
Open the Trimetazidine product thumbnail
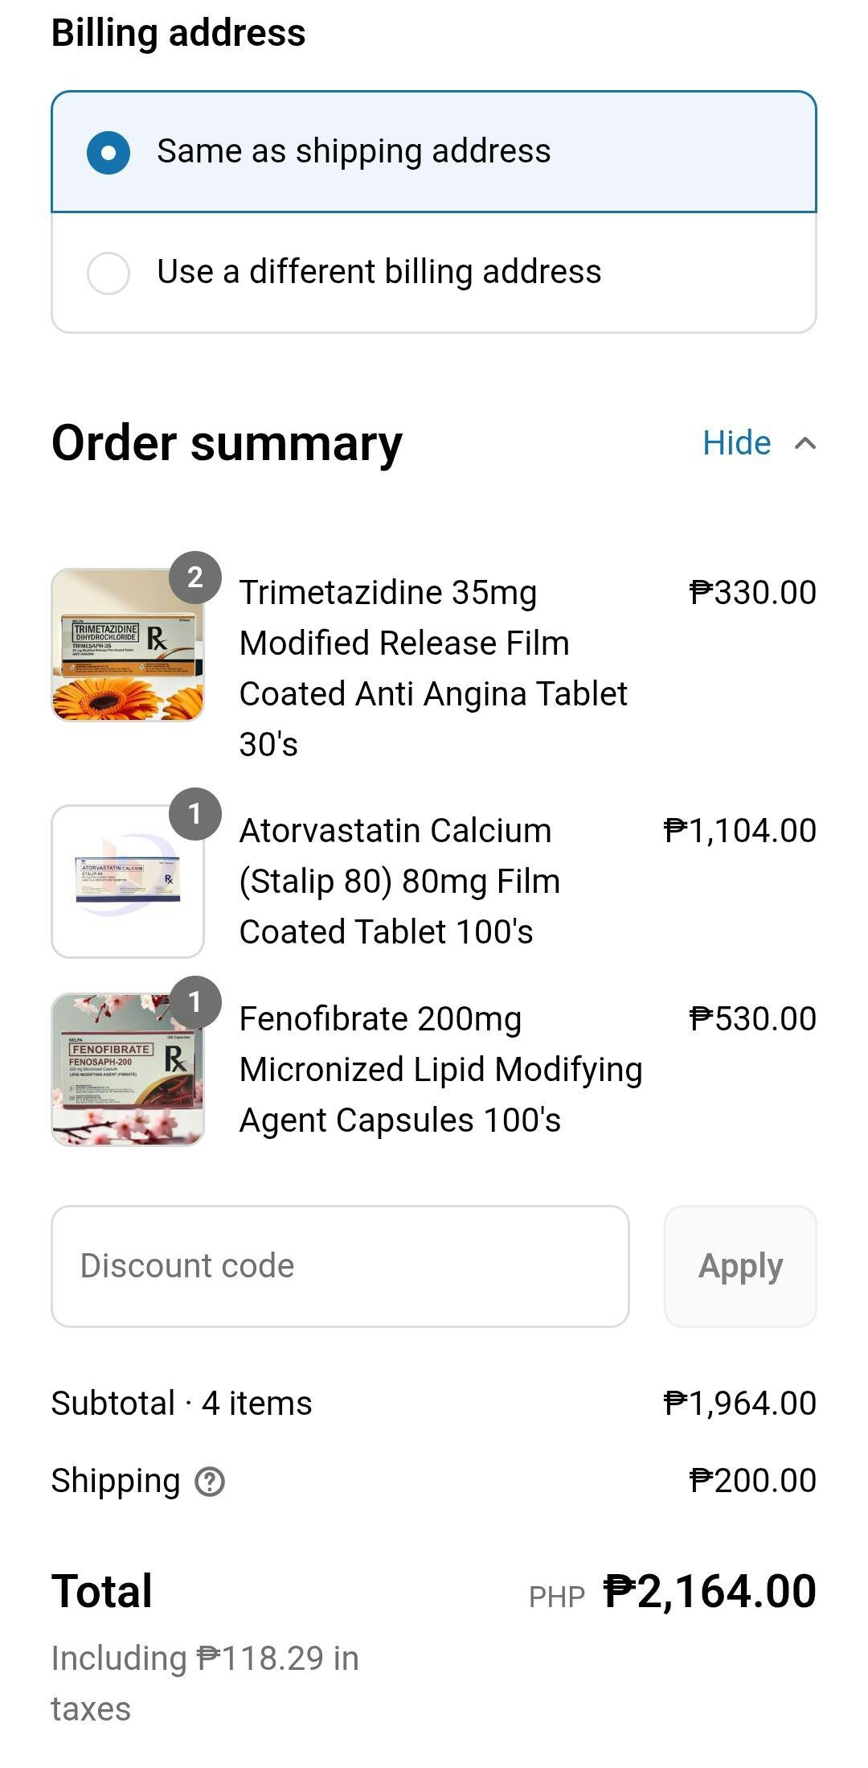coord(127,645)
